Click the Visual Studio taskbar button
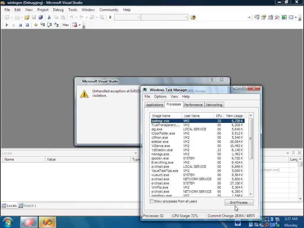 47,222
